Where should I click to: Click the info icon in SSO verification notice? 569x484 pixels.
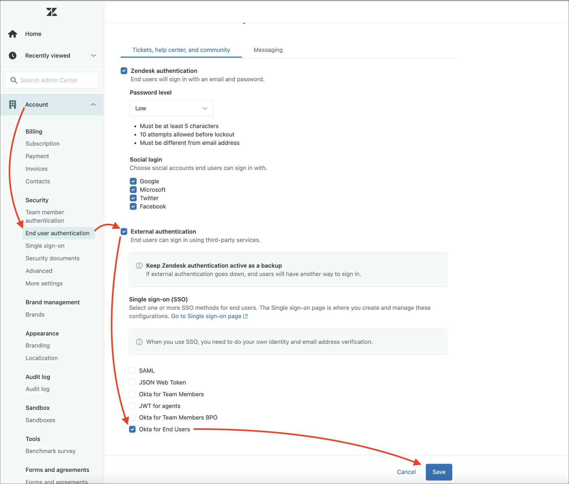[139, 342]
